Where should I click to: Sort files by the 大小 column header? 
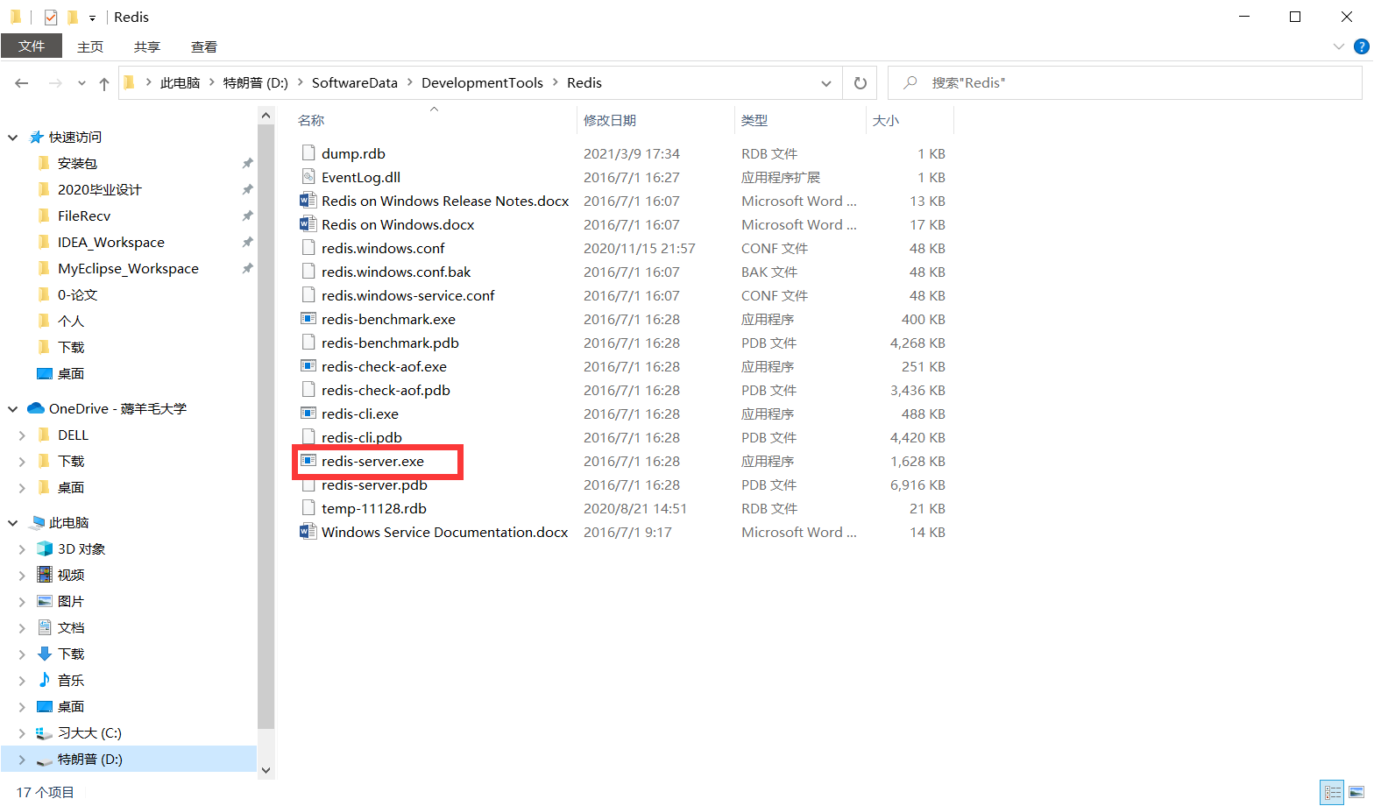coord(886,120)
